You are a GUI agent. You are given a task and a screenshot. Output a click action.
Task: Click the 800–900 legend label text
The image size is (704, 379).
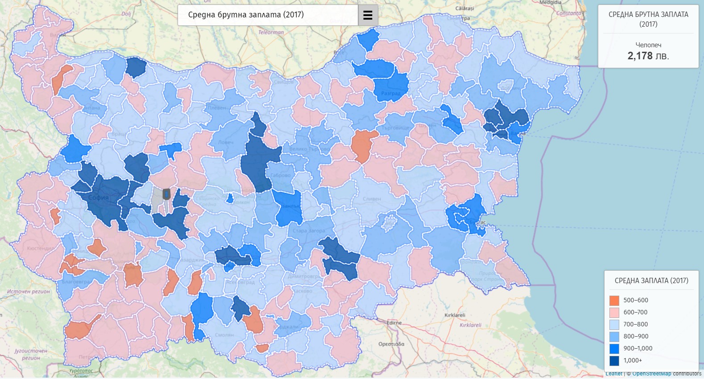636,337
